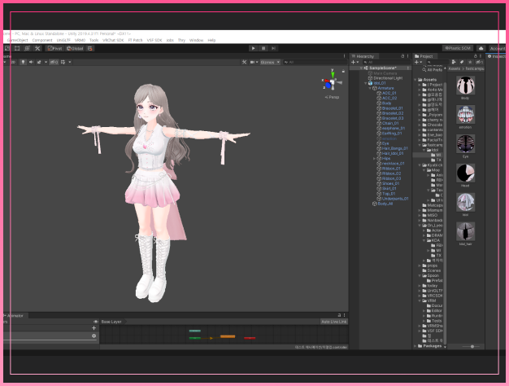Collapse the SampleScene row in Hierarchy
The width and height of the screenshot is (509, 386).
tap(361, 68)
